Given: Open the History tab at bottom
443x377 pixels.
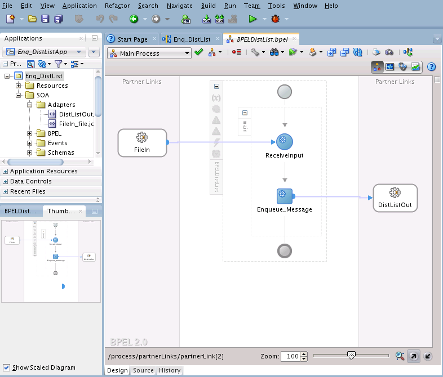Looking at the screenshot, I should pos(169,370).
